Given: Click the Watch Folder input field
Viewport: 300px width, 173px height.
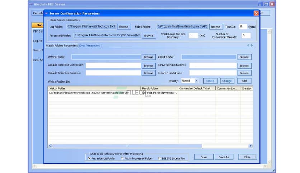Looking at the screenshot, I should pos(106,57).
